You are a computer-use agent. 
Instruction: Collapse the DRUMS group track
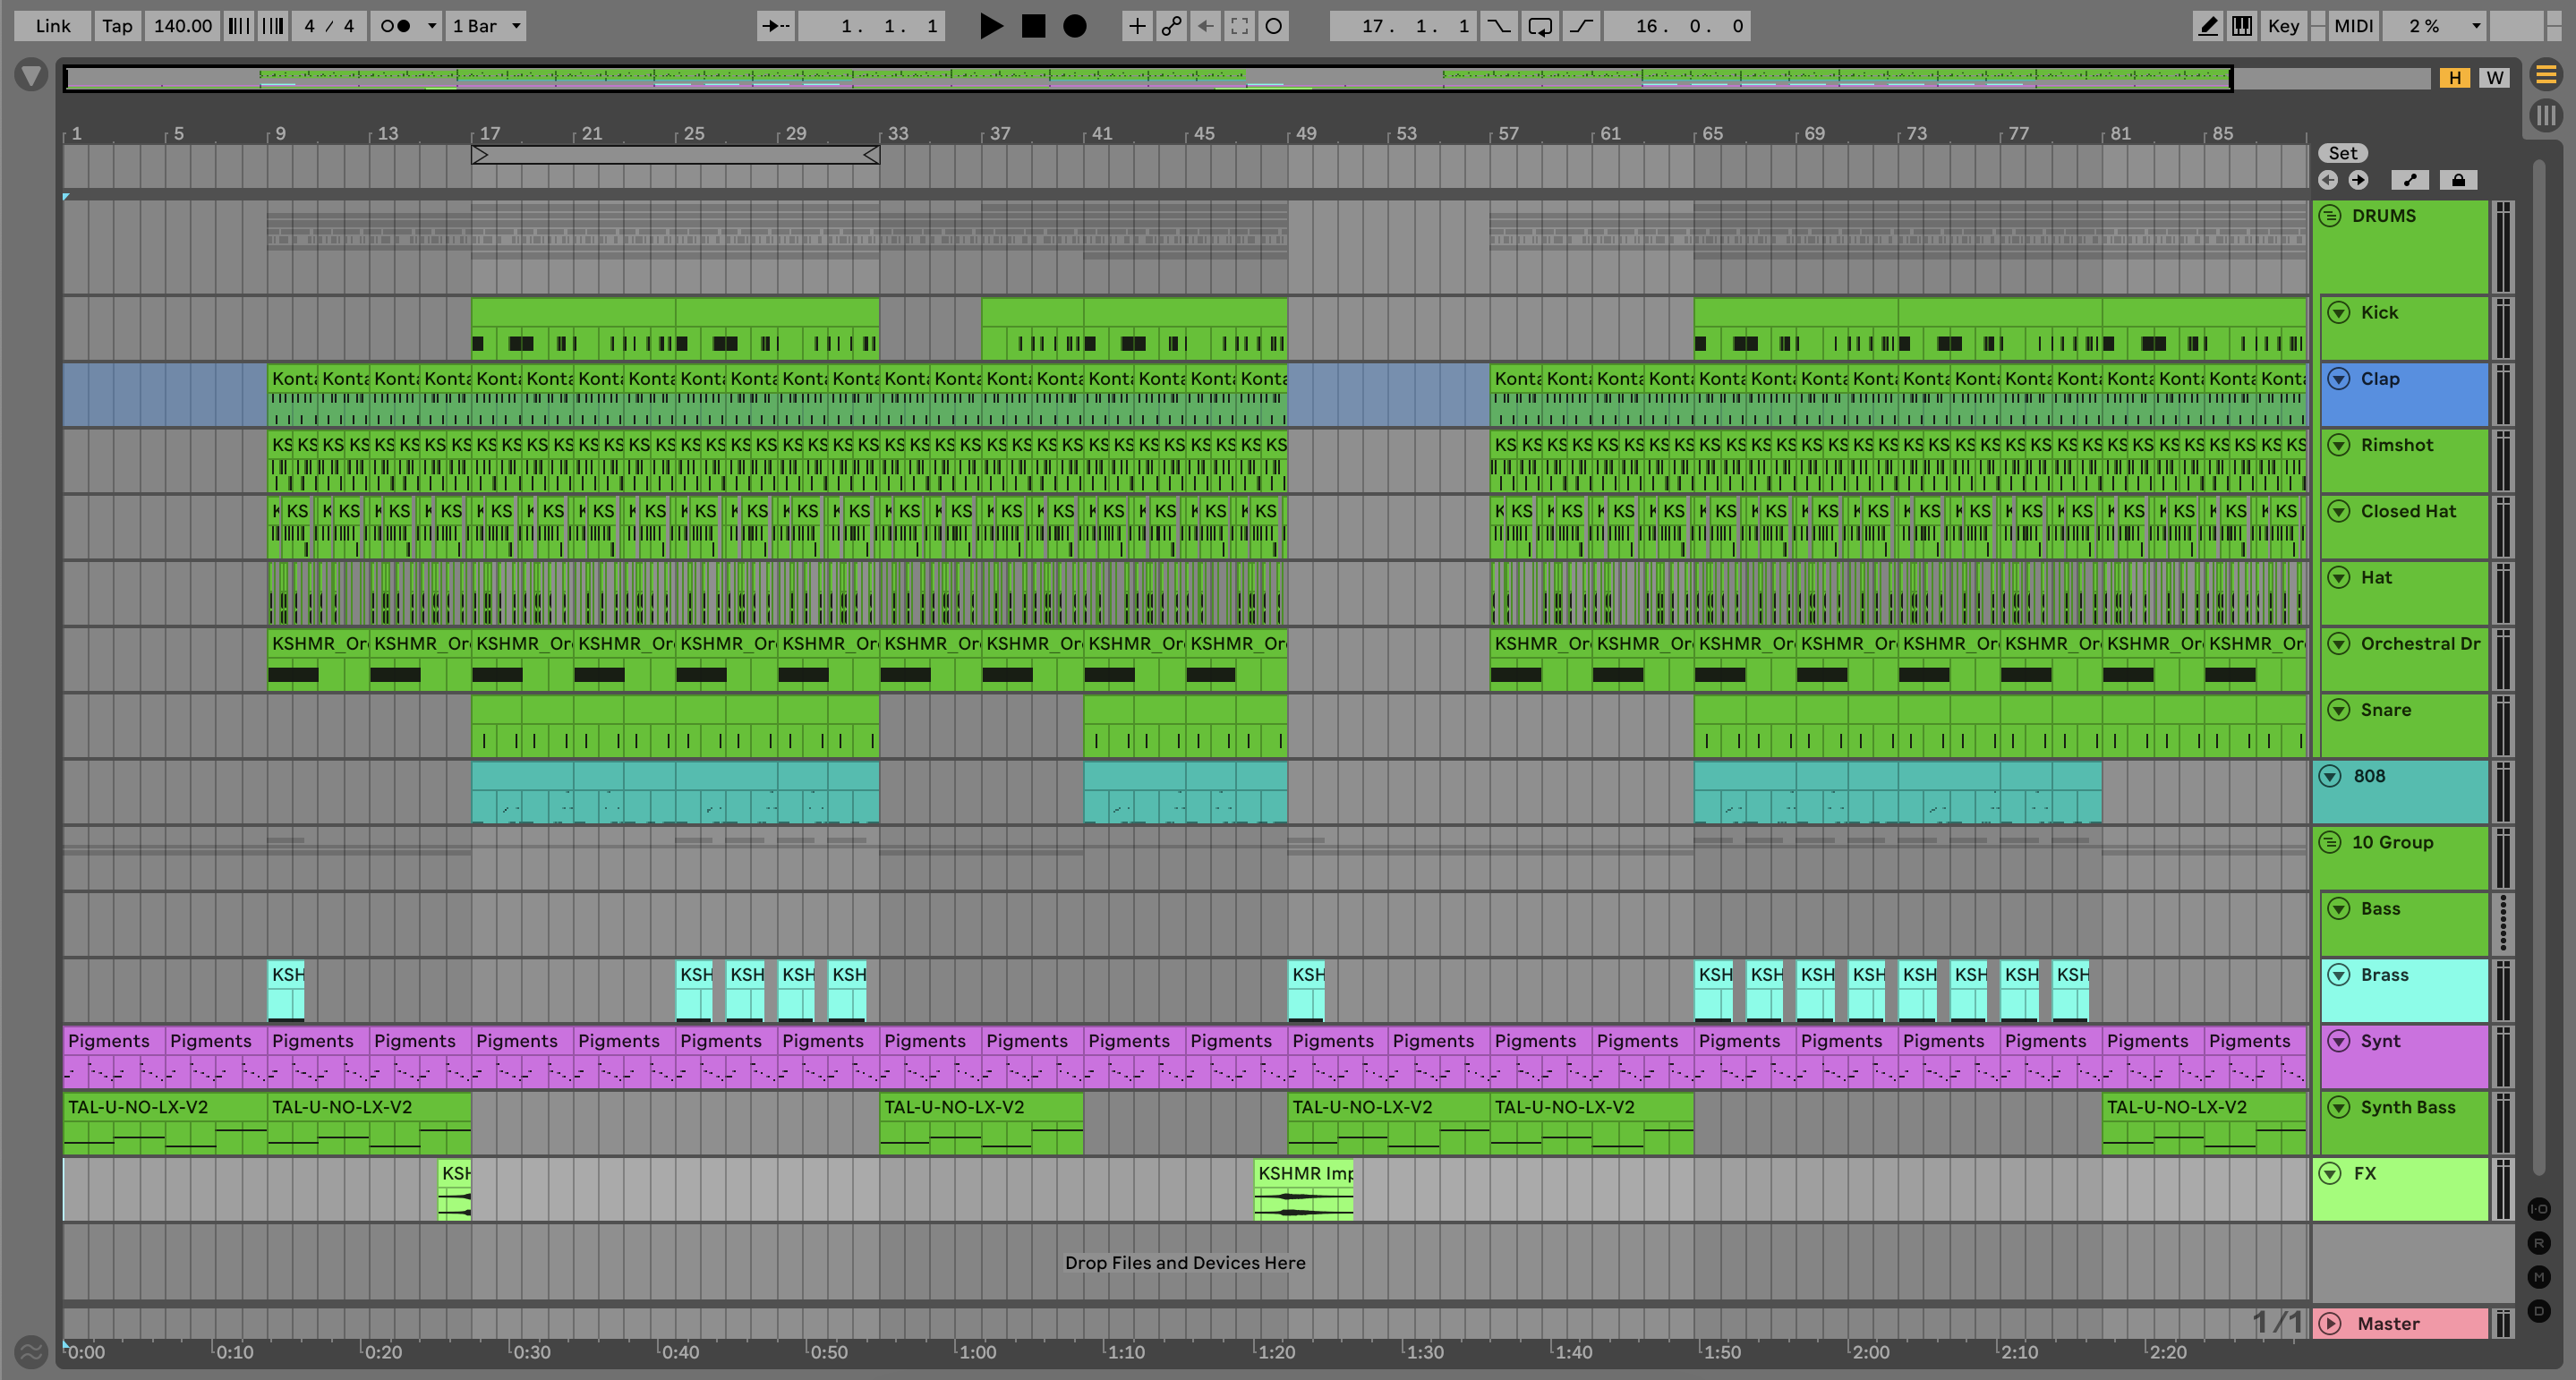coord(2330,216)
